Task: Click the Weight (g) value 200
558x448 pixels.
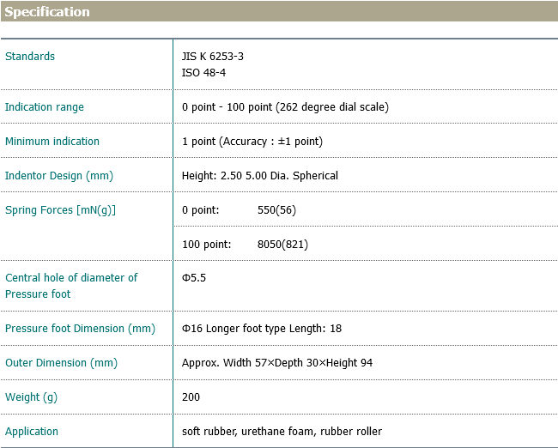Action: 191,397
